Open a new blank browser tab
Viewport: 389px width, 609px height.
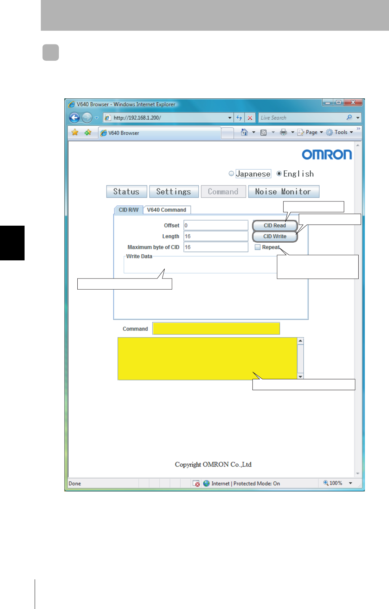tap(227, 133)
